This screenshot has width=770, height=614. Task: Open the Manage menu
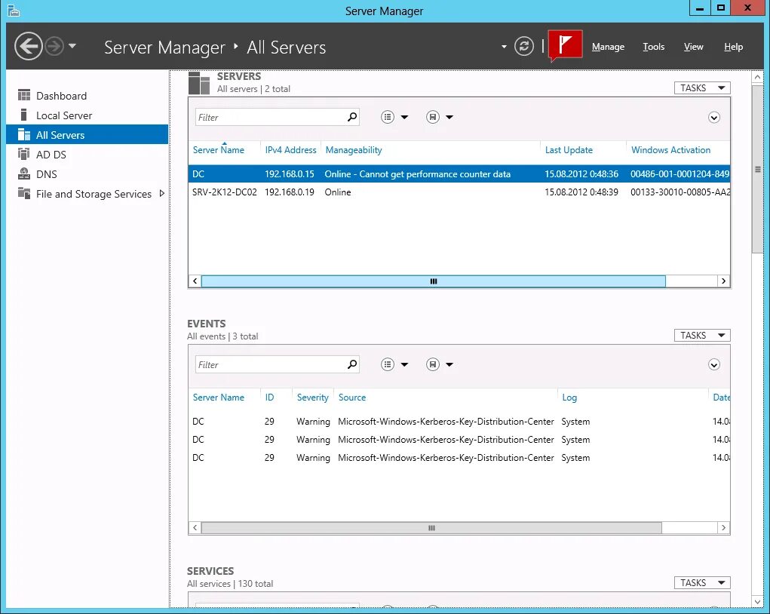point(608,47)
